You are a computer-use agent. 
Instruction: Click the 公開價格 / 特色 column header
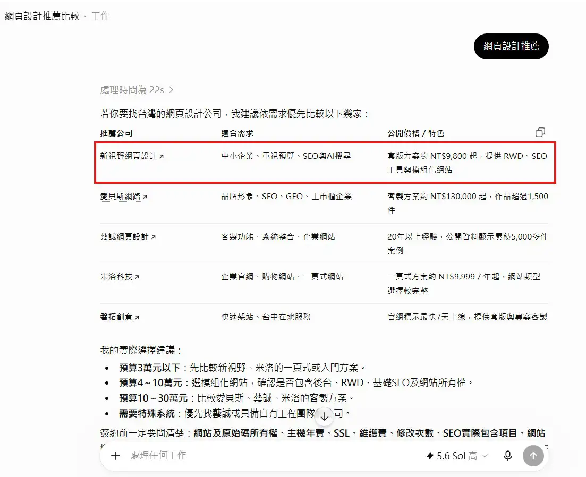[415, 133]
